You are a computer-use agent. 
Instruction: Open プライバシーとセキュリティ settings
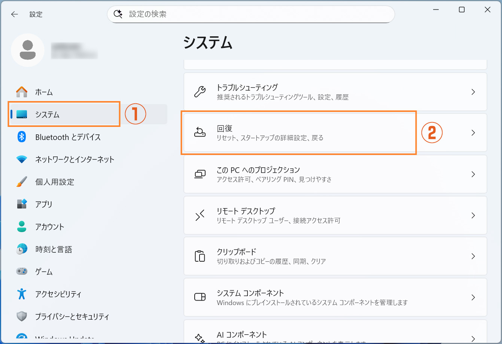(88, 317)
